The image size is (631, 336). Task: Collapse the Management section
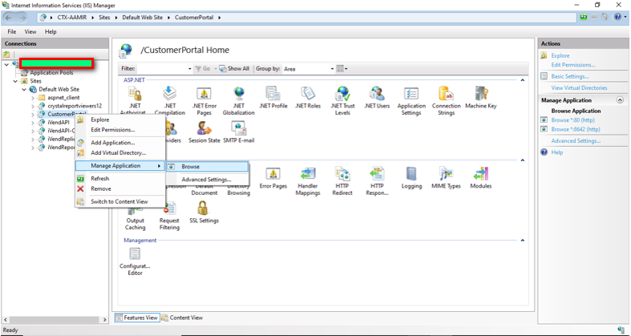pyautogui.click(x=522, y=241)
